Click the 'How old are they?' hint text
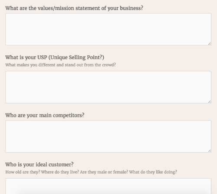 91,172
